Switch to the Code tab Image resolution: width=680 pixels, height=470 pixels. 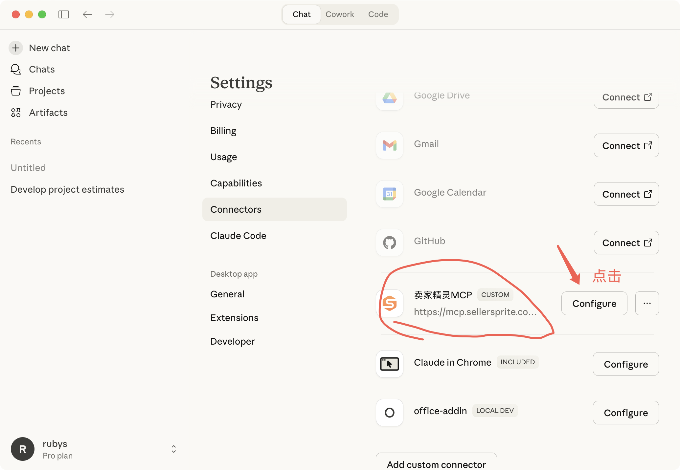point(378,14)
